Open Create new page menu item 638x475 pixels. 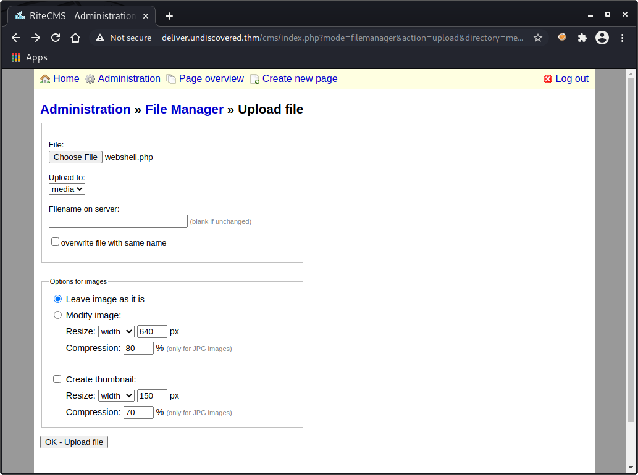pyautogui.click(x=300, y=79)
